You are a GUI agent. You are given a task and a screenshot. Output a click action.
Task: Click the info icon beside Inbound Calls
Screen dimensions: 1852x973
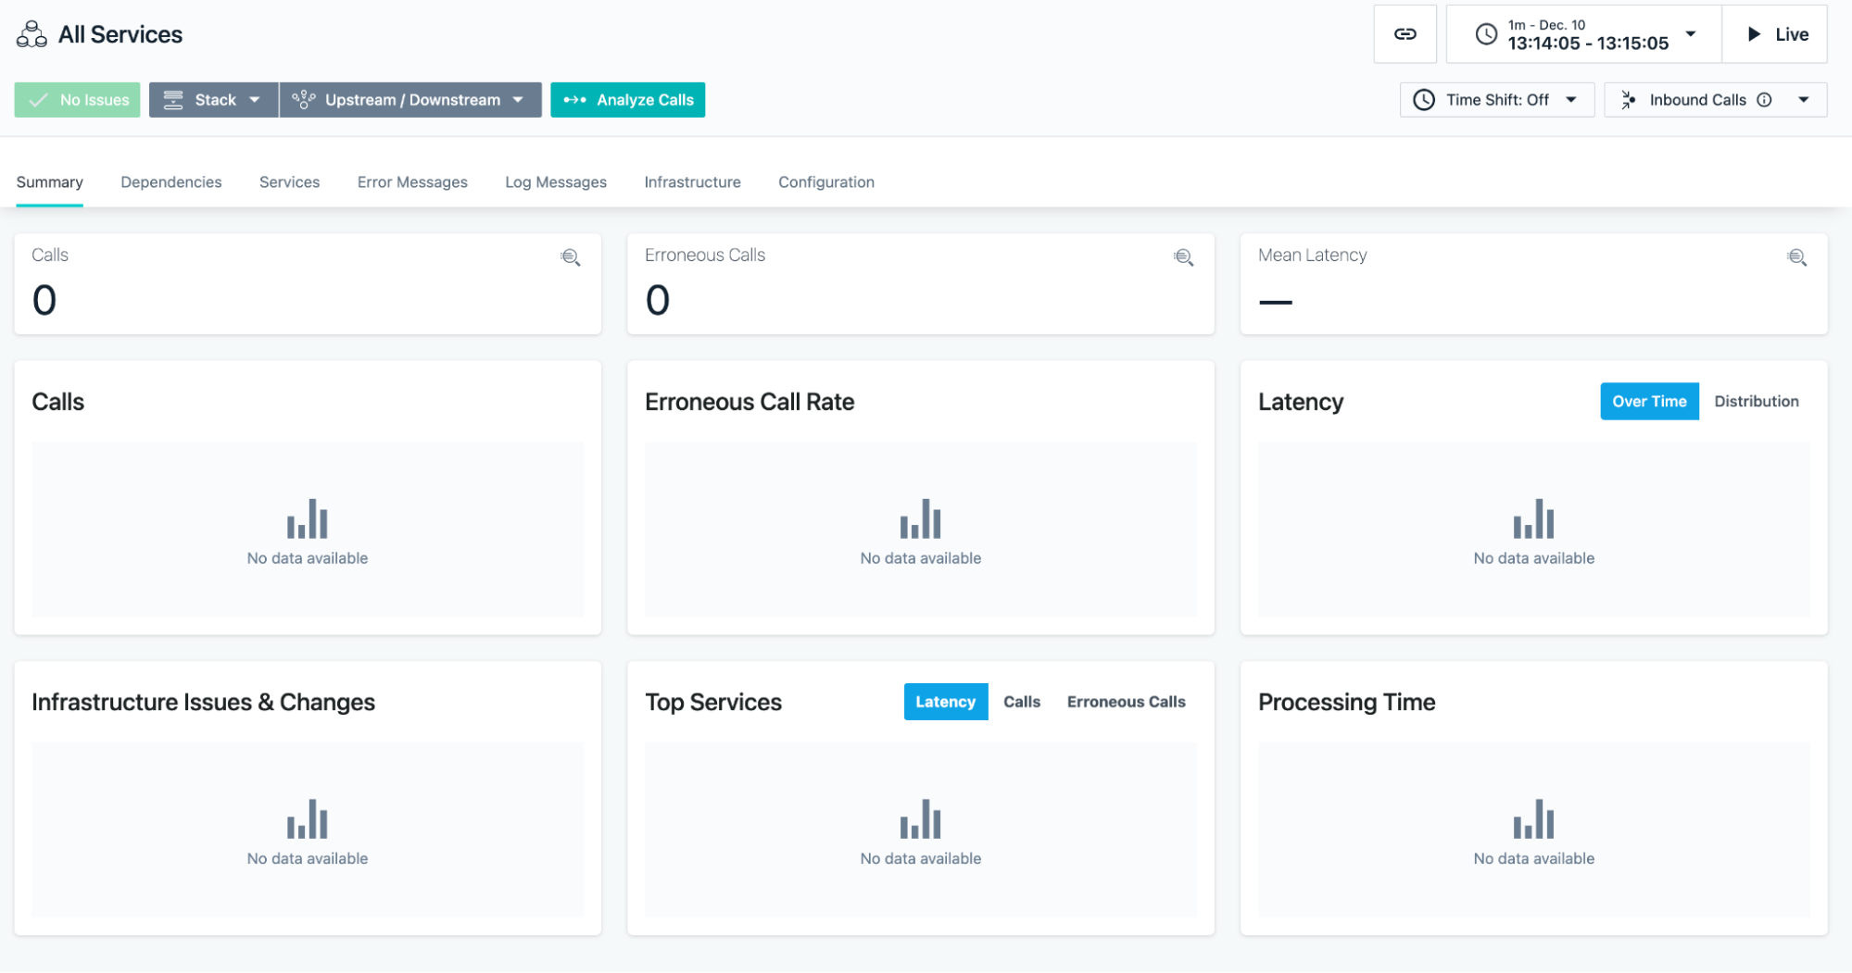pos(1764,100)
